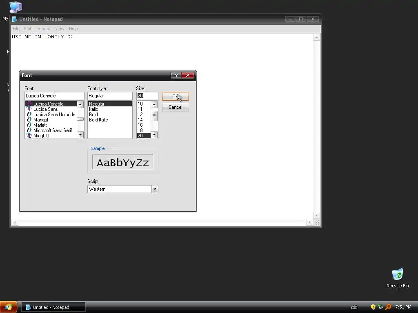Choose Regular font style
The height and width of the screenshot is (313, 418).
tap(110, 104)
